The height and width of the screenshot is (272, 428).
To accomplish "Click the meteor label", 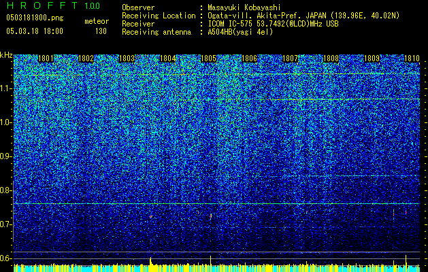I will [x=97, y=21].
